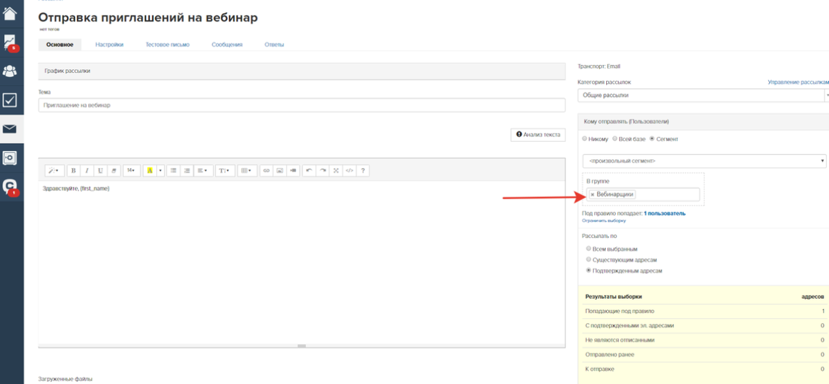Screen dimensions: 829x384
Task: Grab the editor bottom resize handle
Action: point(302,346)
